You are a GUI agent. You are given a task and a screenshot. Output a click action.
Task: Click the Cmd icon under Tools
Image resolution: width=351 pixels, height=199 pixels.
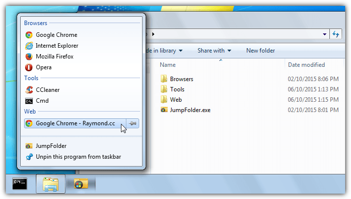coord(29,101)
